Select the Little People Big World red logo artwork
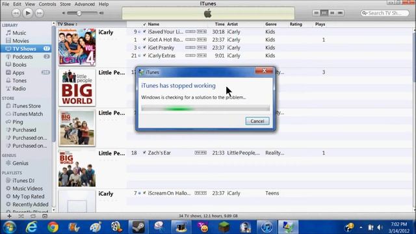This screenshot has width=416, height=234. (x=77, y=88)
